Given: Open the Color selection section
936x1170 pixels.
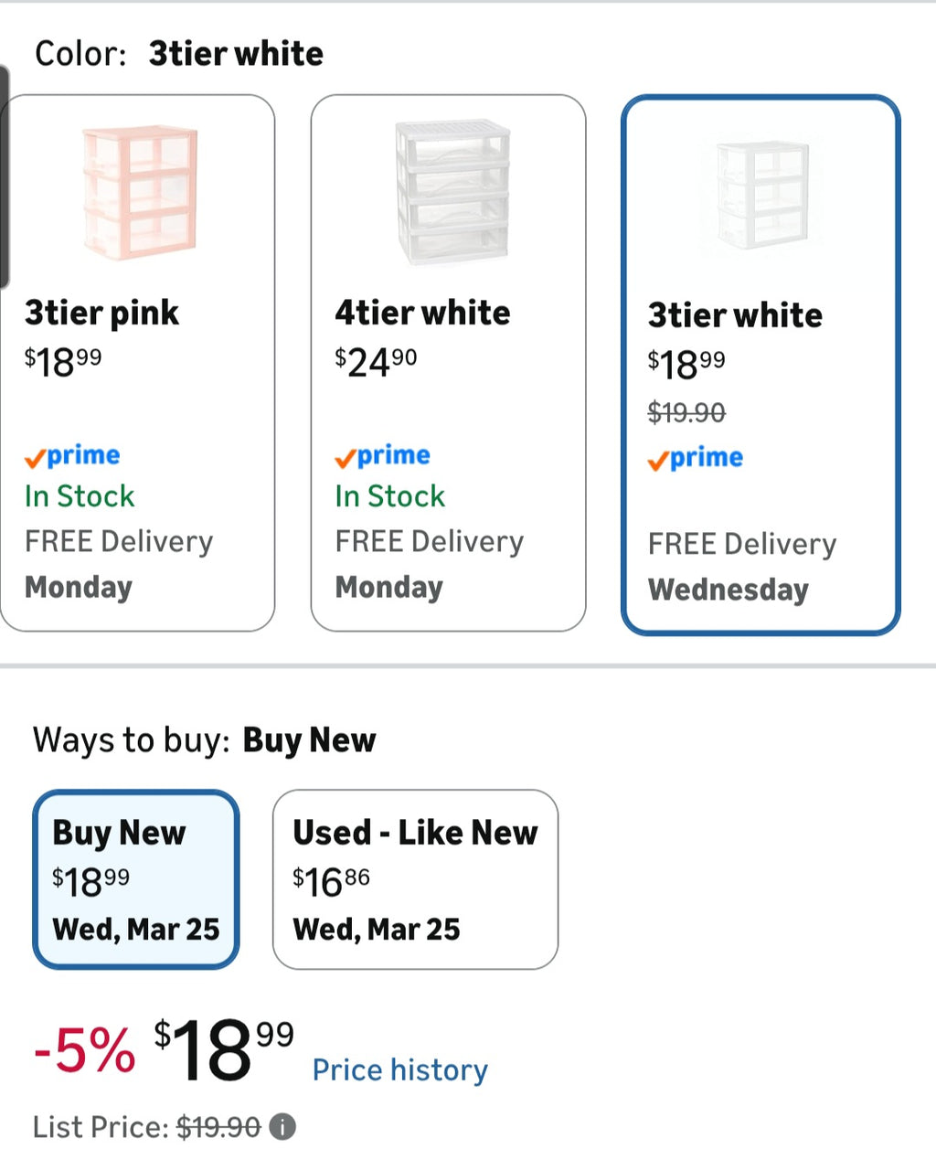Looking at the screenshot, I should (x=178, y=53).
